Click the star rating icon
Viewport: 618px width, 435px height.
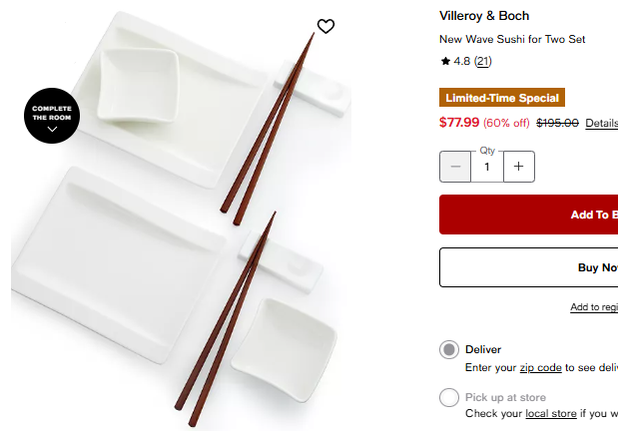tap(445, 62)
